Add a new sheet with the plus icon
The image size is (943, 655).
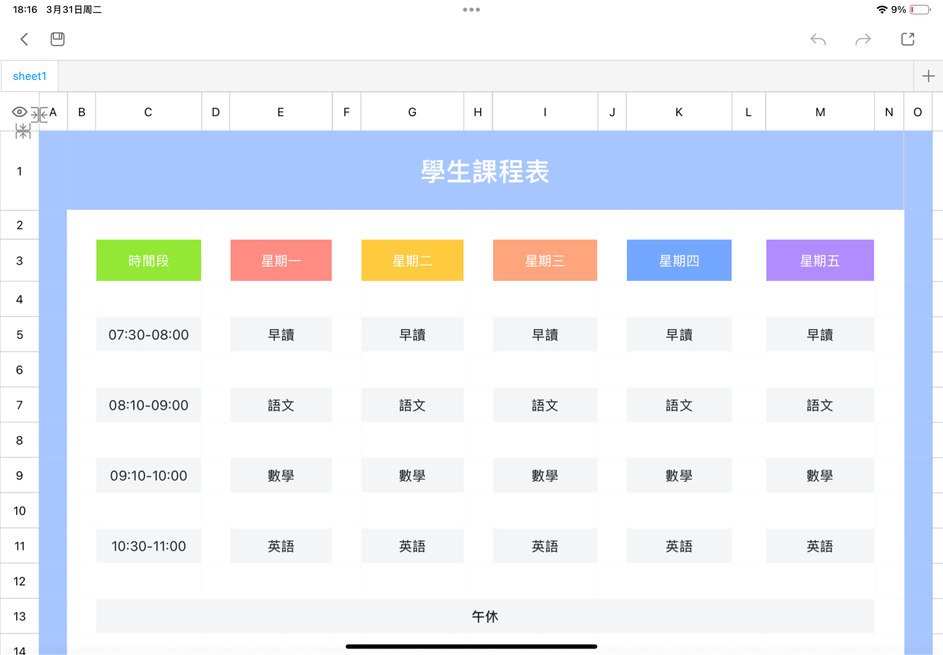(x=928, y=76)
